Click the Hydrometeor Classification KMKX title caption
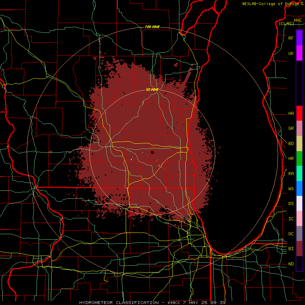The height and width of the screenshot is (305, 305). pyautogui.click(x=152, y=303)
